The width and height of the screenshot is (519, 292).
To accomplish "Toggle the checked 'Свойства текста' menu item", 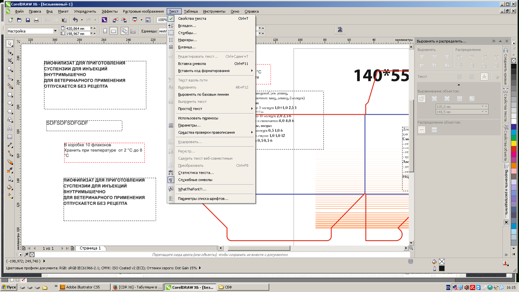I will [x=192, y=19].
